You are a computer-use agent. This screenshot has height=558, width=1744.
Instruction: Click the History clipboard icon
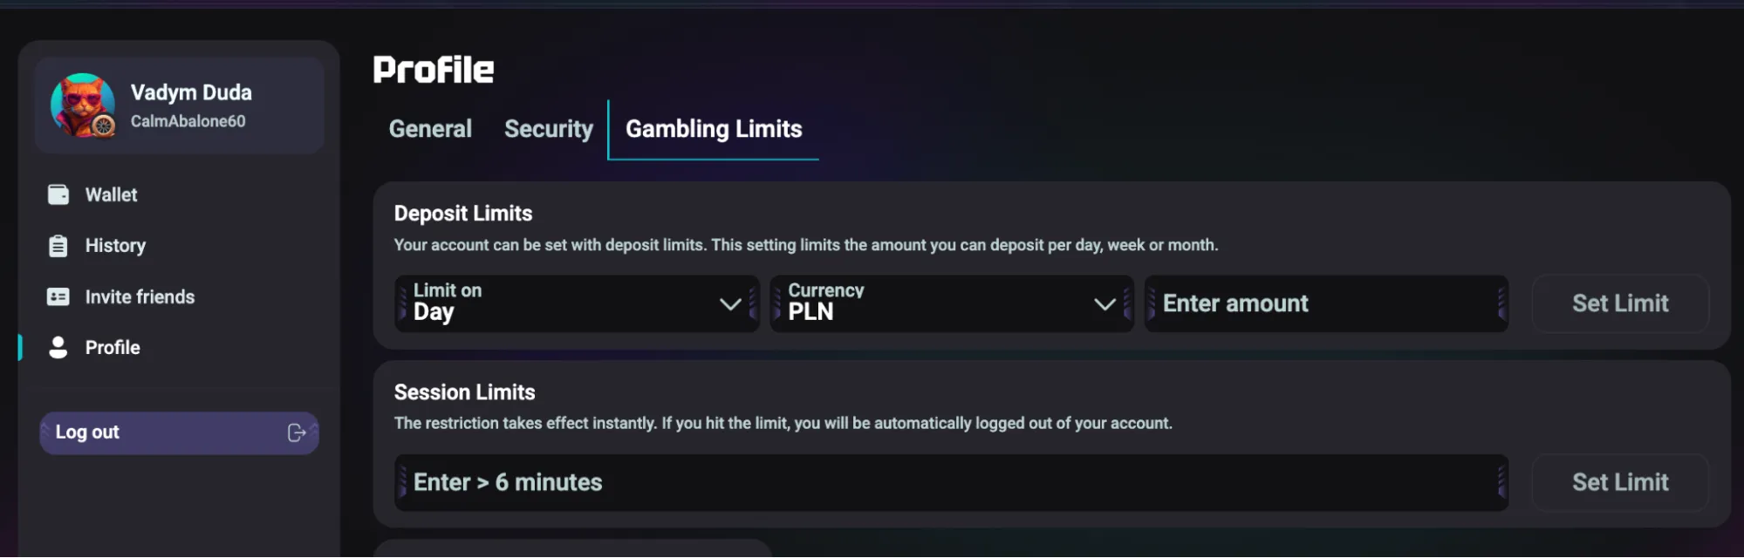click(x=58, y=246)
